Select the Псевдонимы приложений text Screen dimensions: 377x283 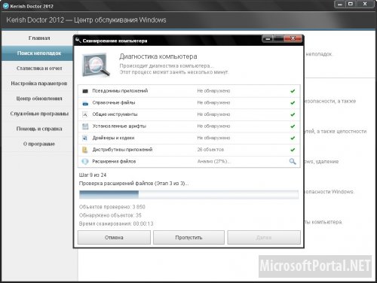120,91
